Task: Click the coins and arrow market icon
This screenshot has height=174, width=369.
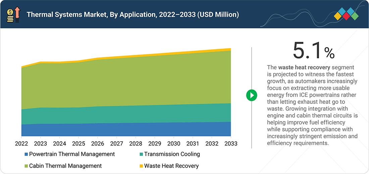Action: pyautogui.click(x=14, y=15)
